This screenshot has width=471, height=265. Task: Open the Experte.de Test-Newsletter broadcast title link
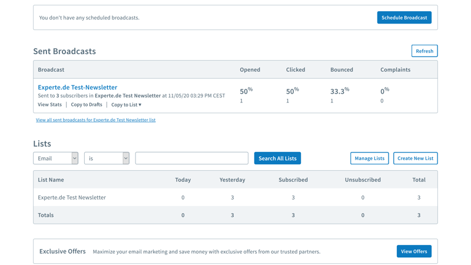click(x=77, y=87)
